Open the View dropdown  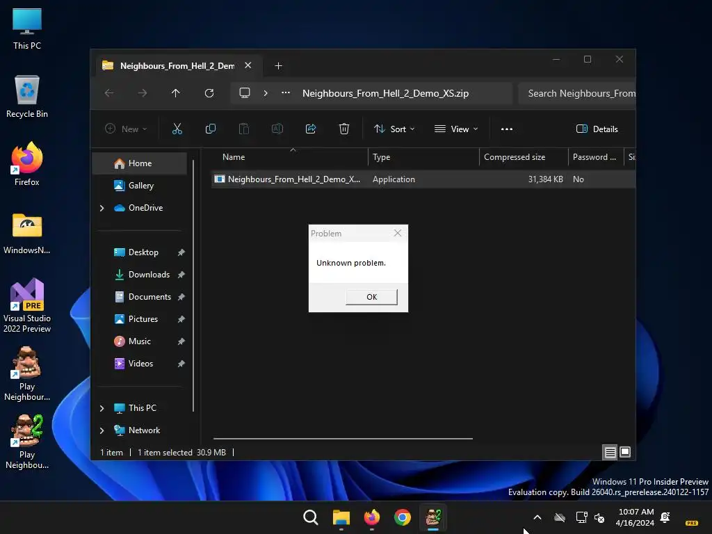[x=456, y=129]
